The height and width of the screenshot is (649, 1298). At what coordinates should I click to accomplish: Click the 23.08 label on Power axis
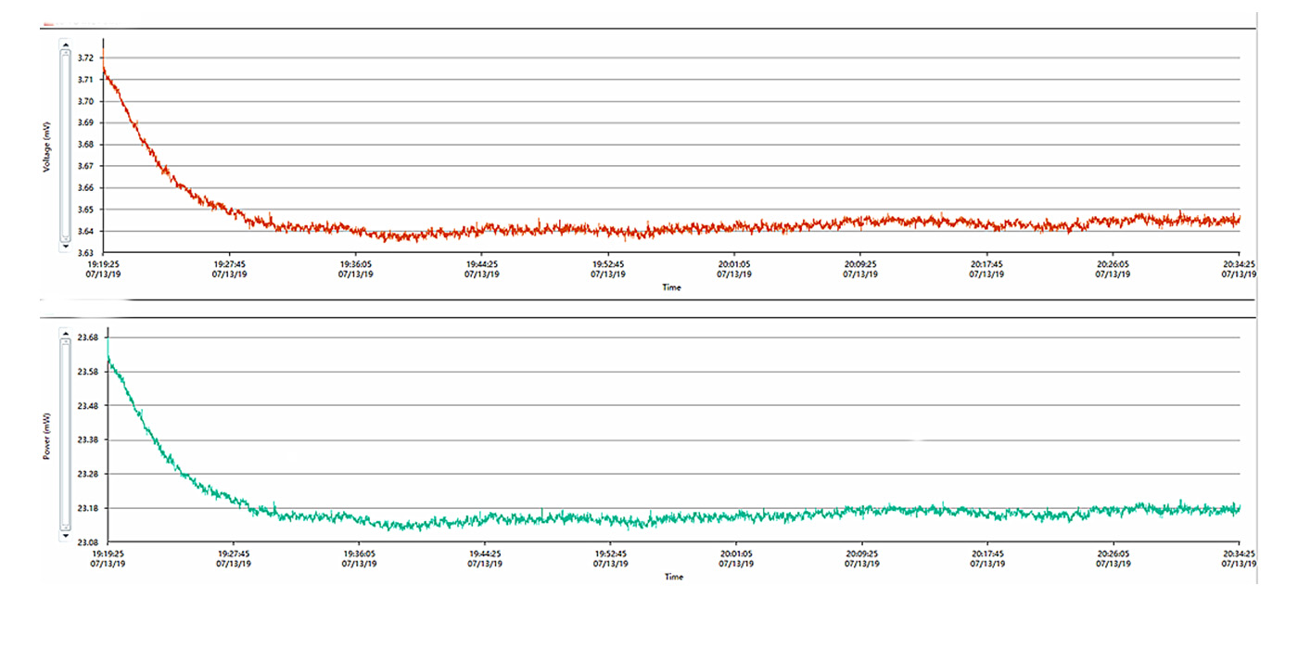(x=88, y=542)
